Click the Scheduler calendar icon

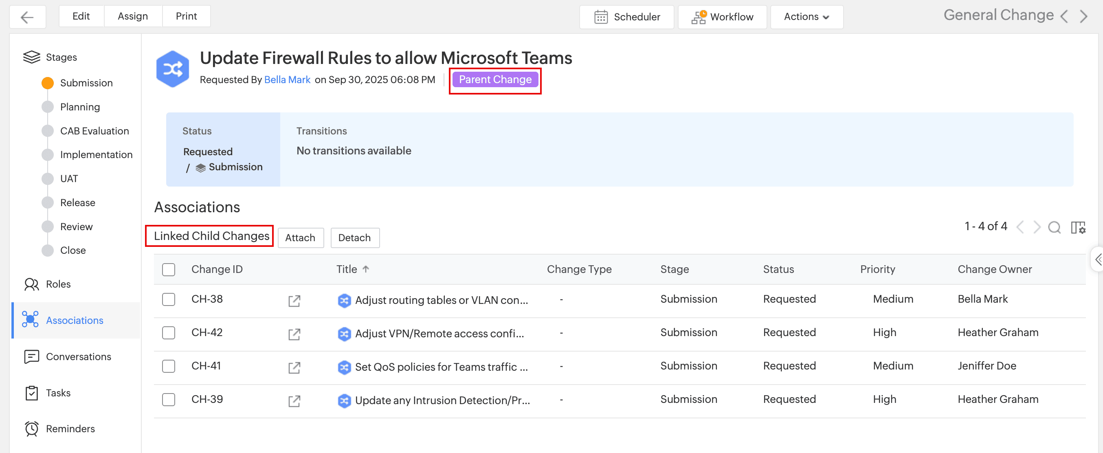pos(601,17)
